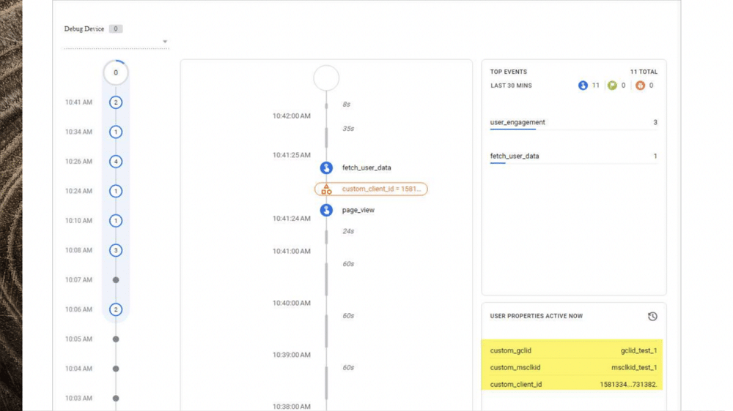The width and height of the screenshot is (733, 411).
Task: Click the custom_msclkid user property row
Action: 572,368
